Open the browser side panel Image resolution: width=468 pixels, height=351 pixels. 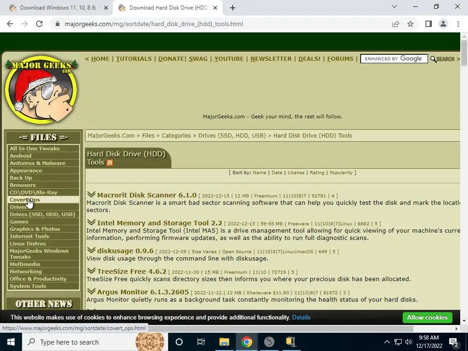(429, 24)
